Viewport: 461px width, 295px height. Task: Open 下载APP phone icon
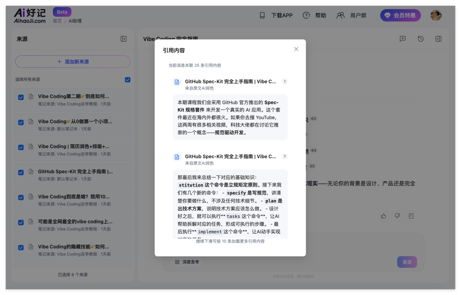tap(262, 15)
